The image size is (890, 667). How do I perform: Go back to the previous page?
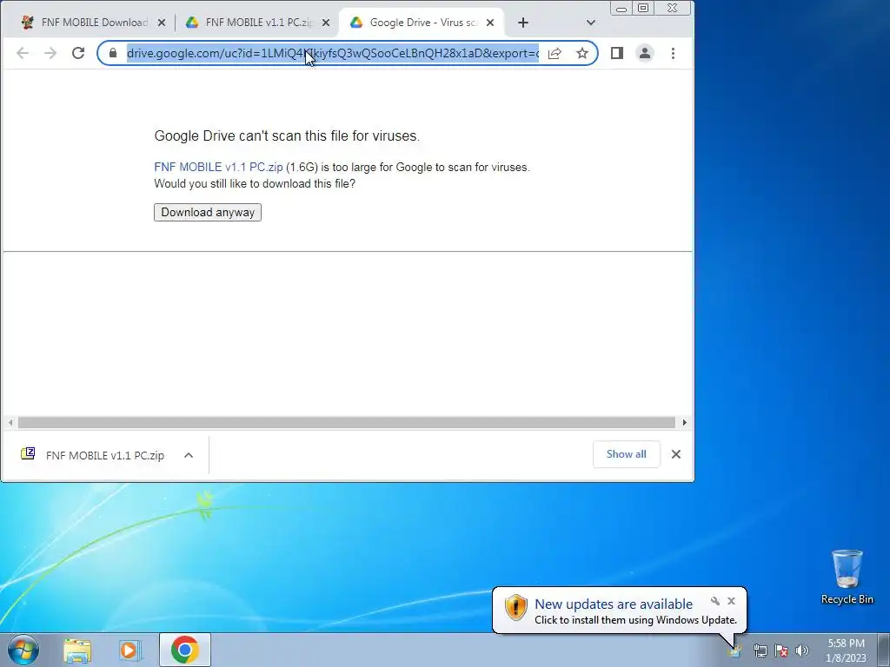click(23, 53)
